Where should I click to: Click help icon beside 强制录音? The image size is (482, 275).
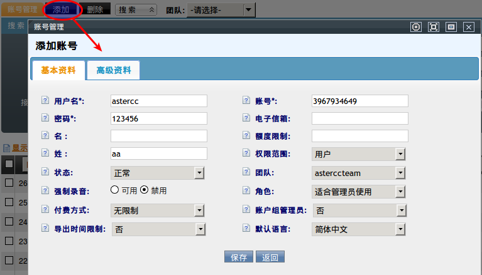click(45, 190)
